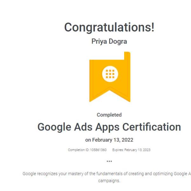
Task: Click the 'Congratulations!' heading
Action: click(109, 27)
